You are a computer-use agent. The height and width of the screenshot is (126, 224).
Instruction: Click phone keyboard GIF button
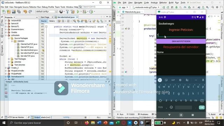pyautogui.click(x=173, y=80)
